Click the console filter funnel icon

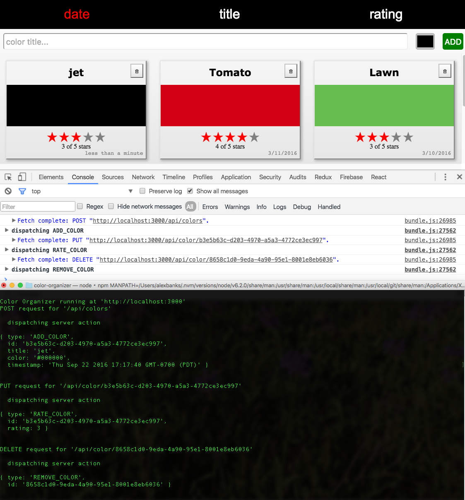22,191
